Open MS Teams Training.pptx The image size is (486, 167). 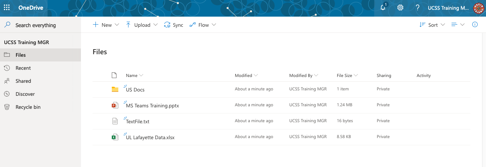pyautogui.click(x=152, y=106)
